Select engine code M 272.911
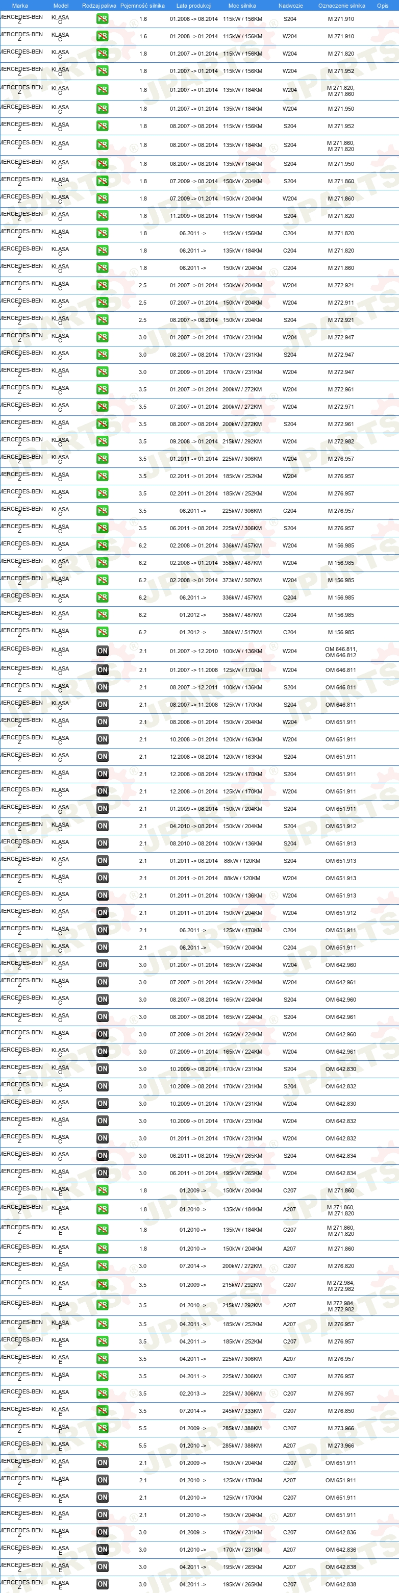Viewport: 399px width, 1593px height. (341, 303)
